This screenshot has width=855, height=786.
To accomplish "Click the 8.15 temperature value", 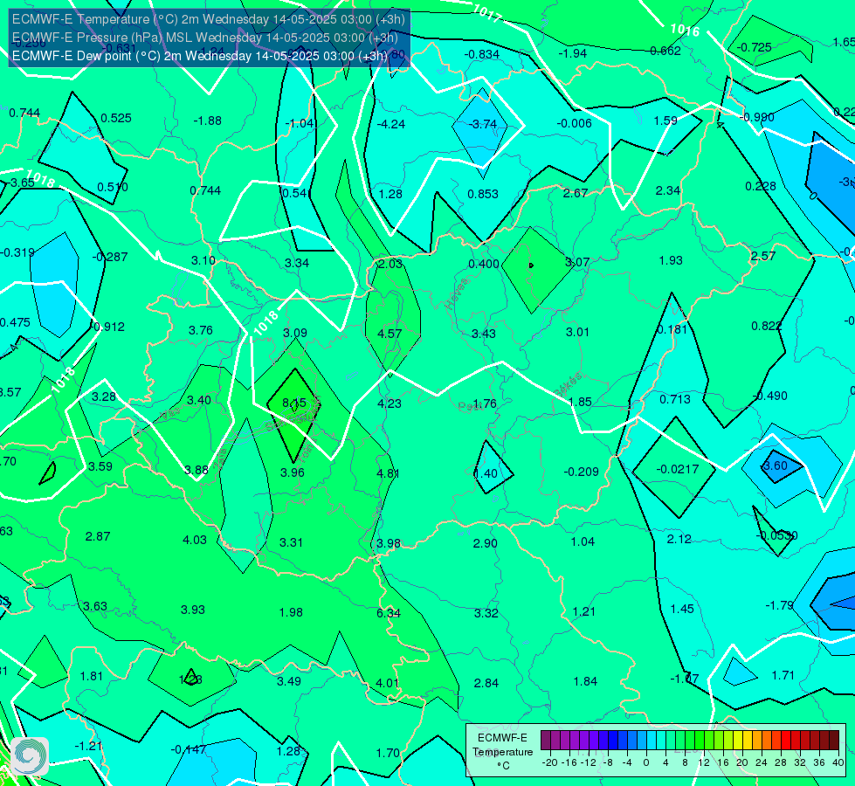I will [x=294, y=403].
